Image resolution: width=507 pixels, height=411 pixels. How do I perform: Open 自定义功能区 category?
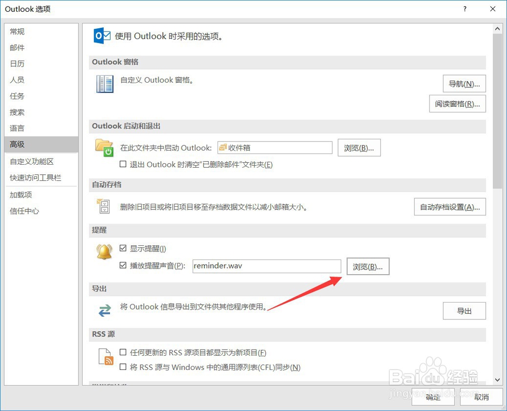42,161
